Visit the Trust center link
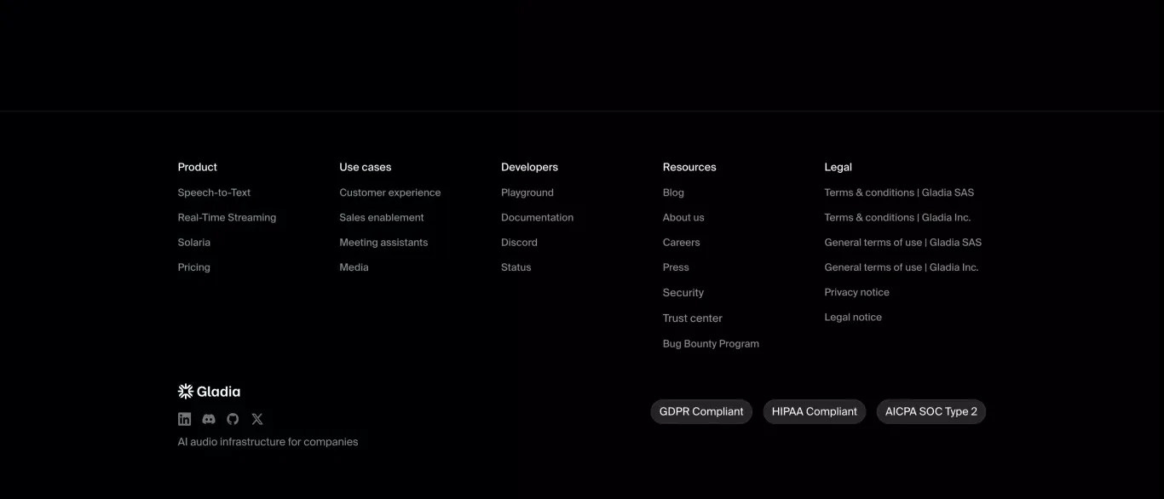The image size is (1164, 499). [x=692, y=318]
